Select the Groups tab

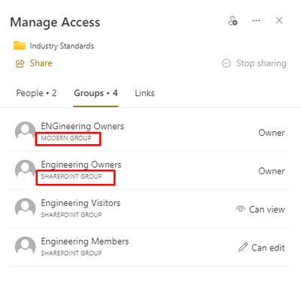point(96,93)
